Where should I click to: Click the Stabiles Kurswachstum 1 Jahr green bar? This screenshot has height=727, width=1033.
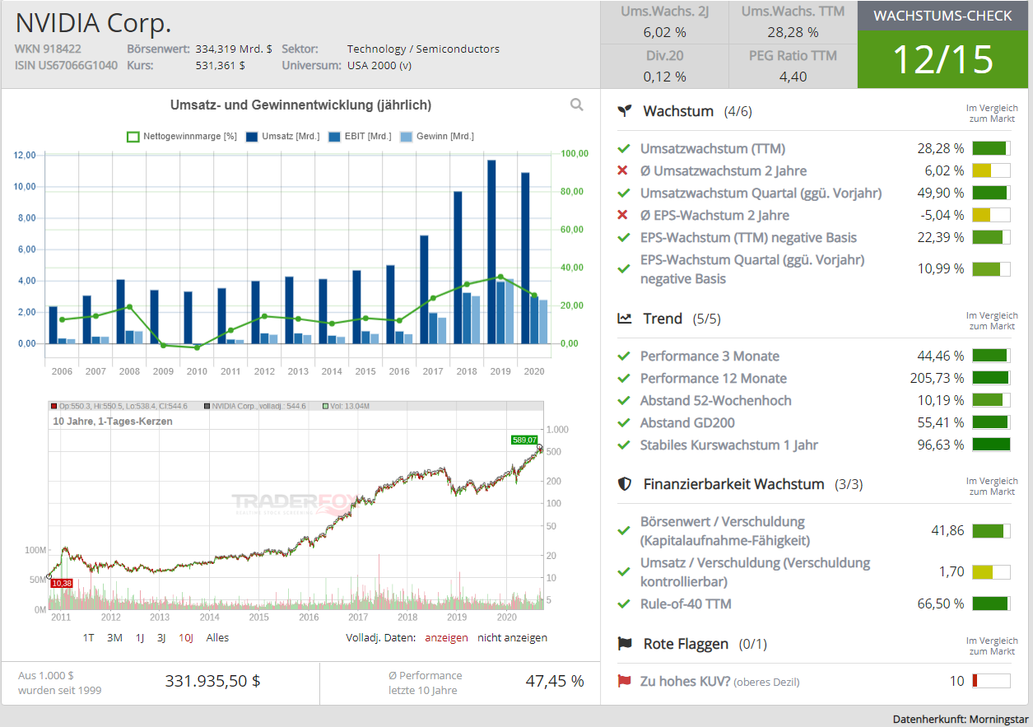[991, 445]
